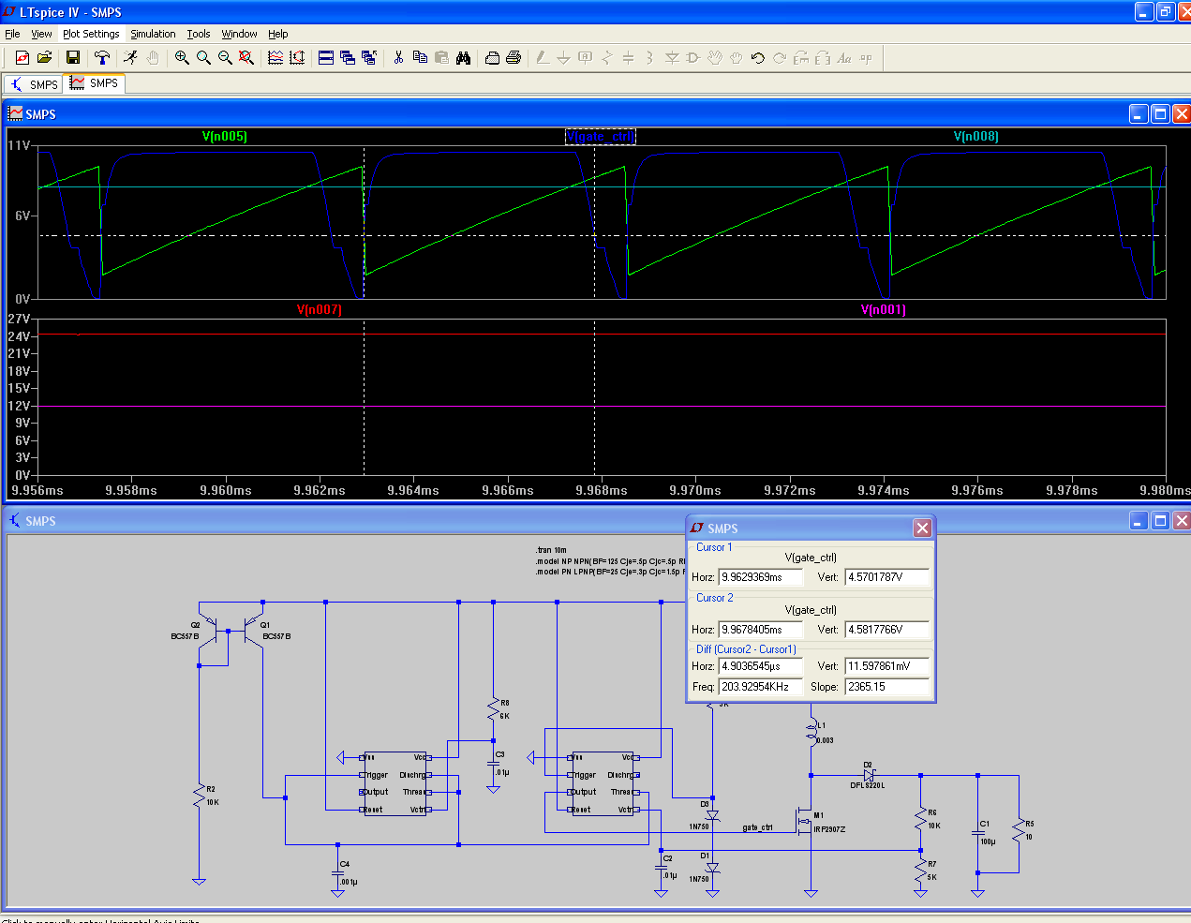Click the Text 'Aa' tool icon
1191x923 pixels.
point(844,58)
